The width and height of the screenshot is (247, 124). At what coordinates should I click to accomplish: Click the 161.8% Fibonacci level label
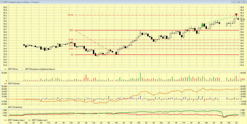point(70,15)
